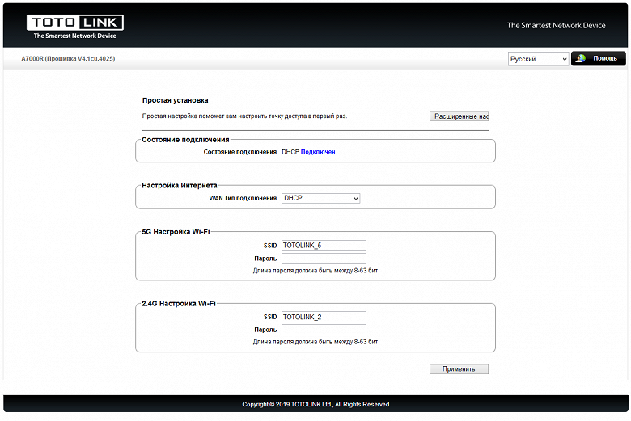
Task: Click the A7000R (Прошивка V4.1cu.4025) firmware text
Action: pos(68,59)
